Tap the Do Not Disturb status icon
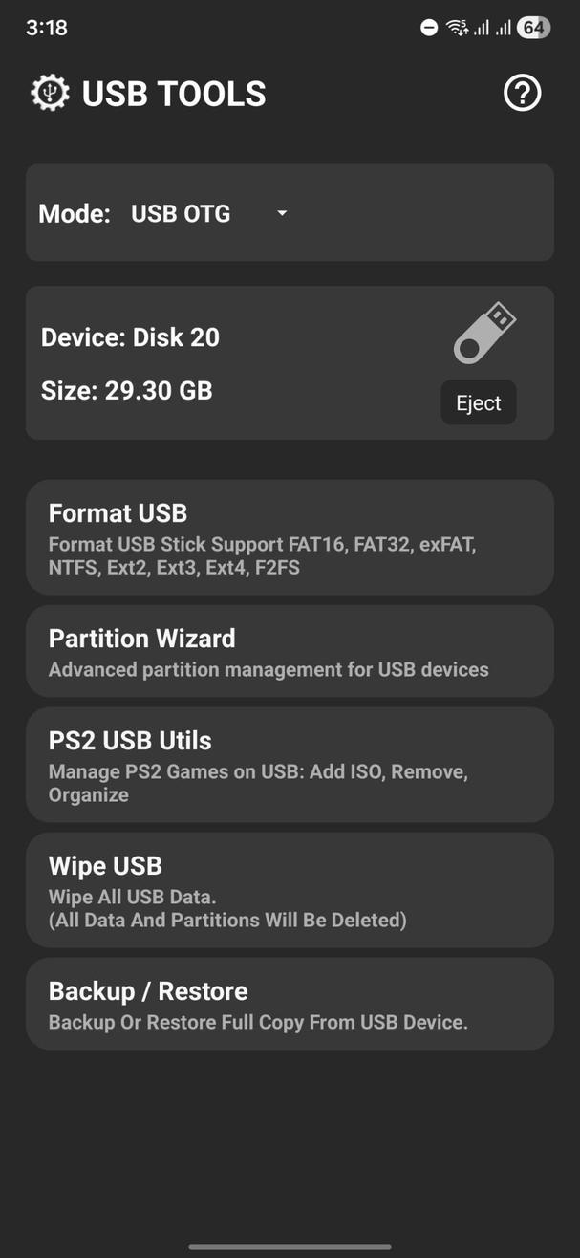 click(x=428, y=28)
